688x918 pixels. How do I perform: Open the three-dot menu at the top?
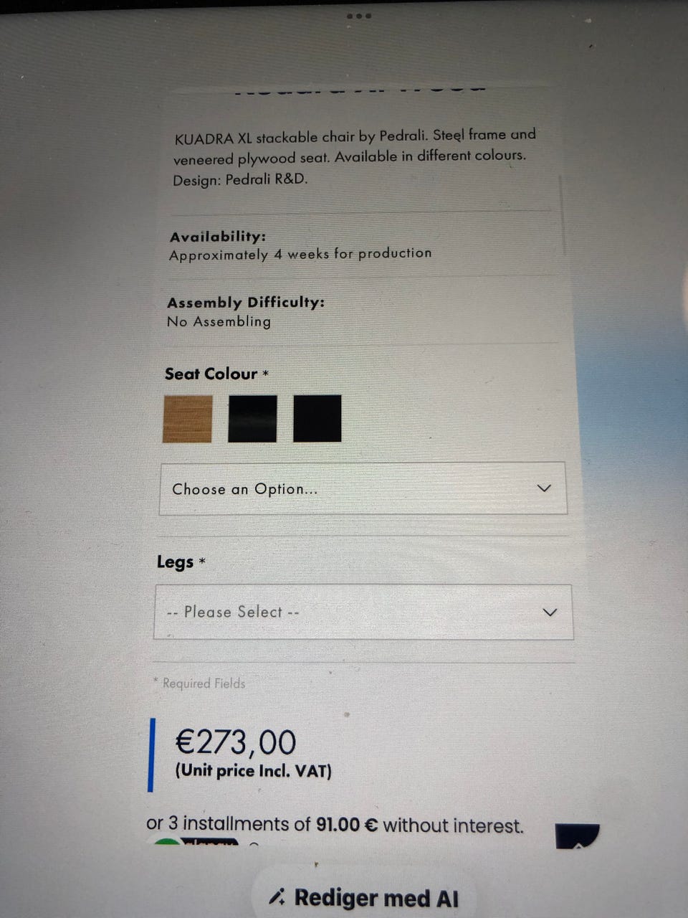[358, 16]
